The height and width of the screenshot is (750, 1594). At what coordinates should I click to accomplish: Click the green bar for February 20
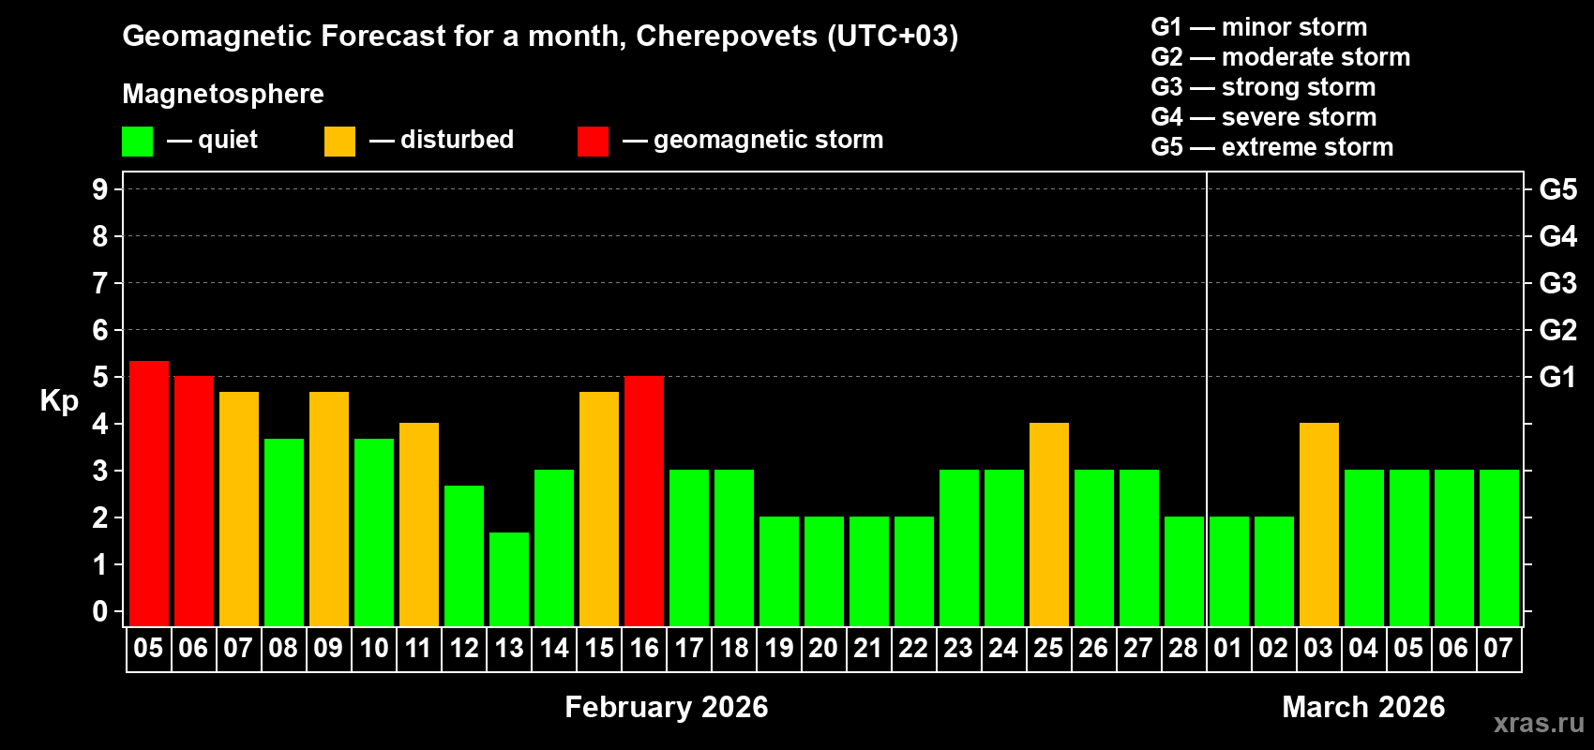[x=823, y=572]
